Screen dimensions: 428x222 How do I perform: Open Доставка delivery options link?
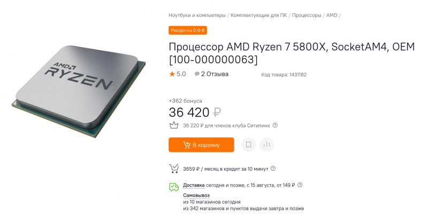tap(194, 185)
